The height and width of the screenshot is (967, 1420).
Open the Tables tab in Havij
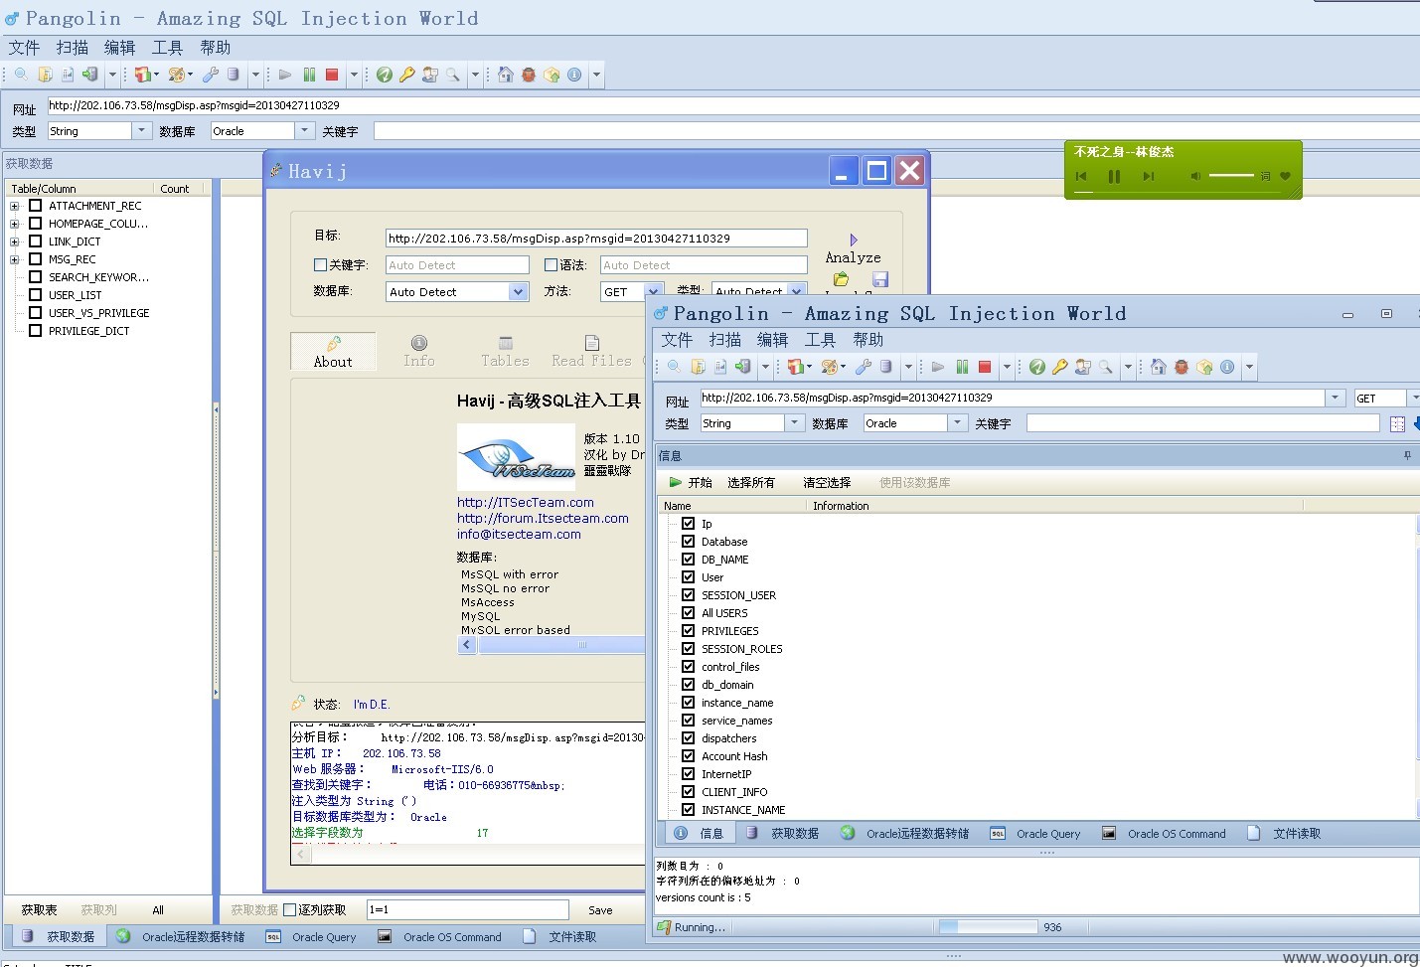pyautogui.click(x=505, y=352)
